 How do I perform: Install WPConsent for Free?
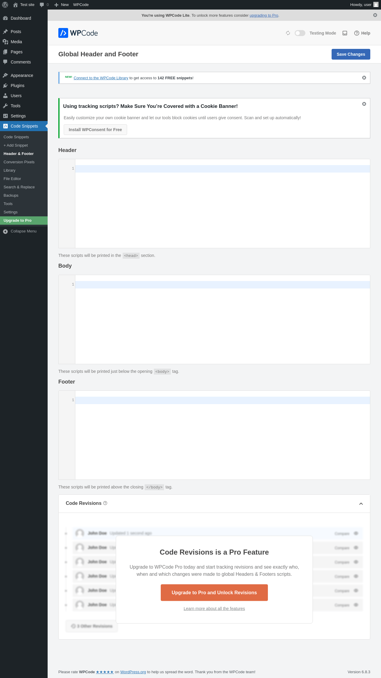[x=95, y=130]
